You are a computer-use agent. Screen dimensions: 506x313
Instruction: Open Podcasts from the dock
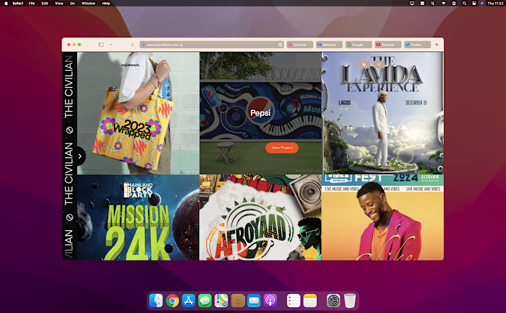click(271, 301)
